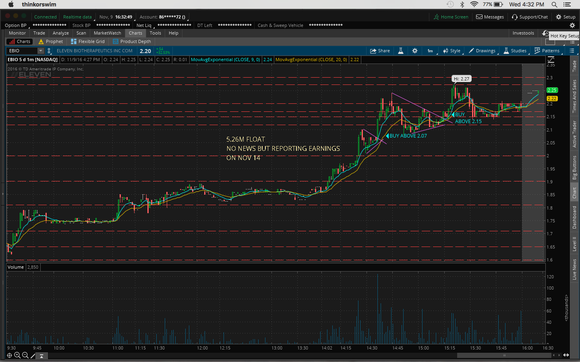Toggle the volume subgraph collapse button
This screenshot has height=362, width=580.
(41, 356)
